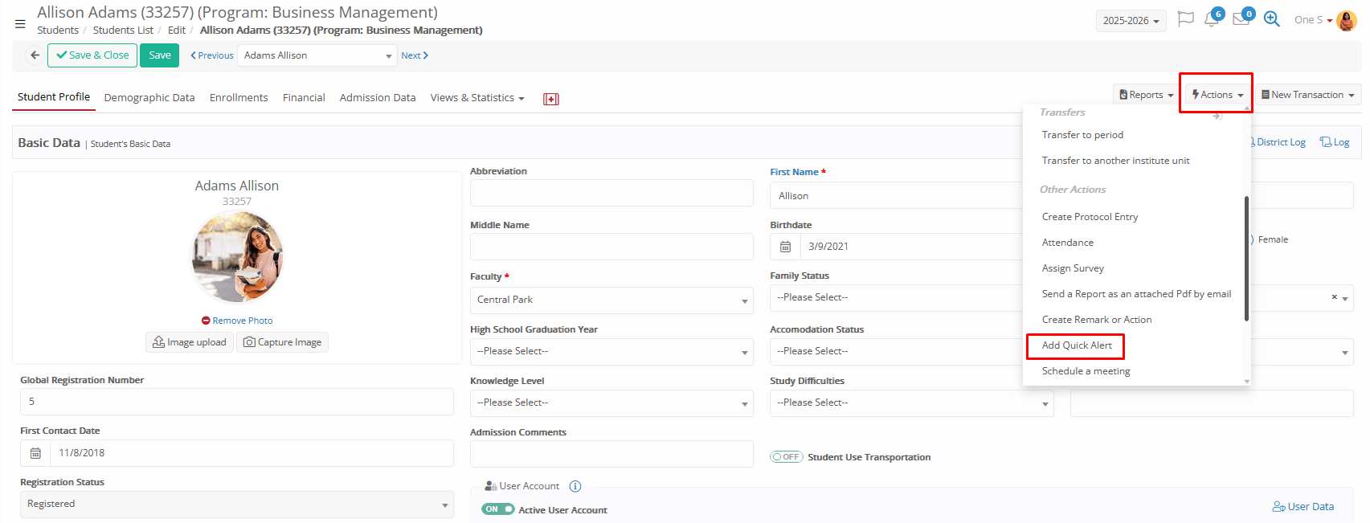Image resolution: width=1370 pixels, height=523 pixels.
Task: Open the hamburger navigation menu
Action: click(20, 24)
